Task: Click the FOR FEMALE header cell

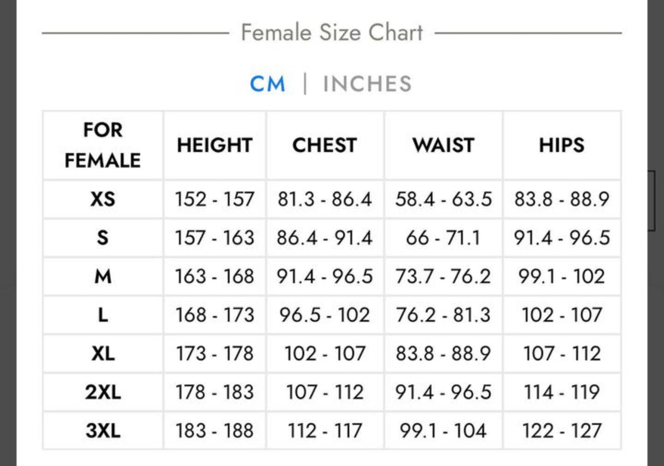Action: coord(103,145)
